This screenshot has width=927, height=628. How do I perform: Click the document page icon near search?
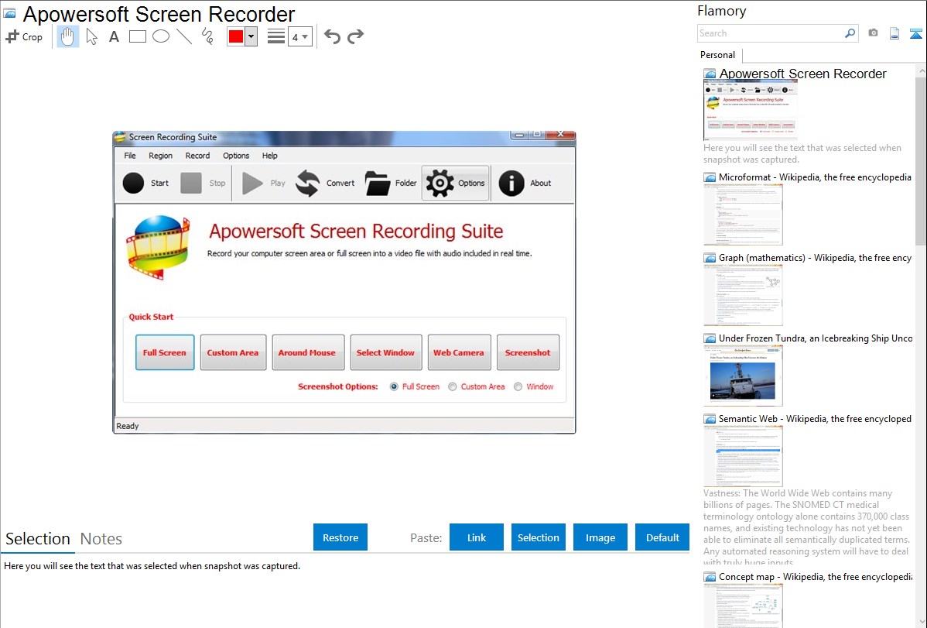(895, 33)
